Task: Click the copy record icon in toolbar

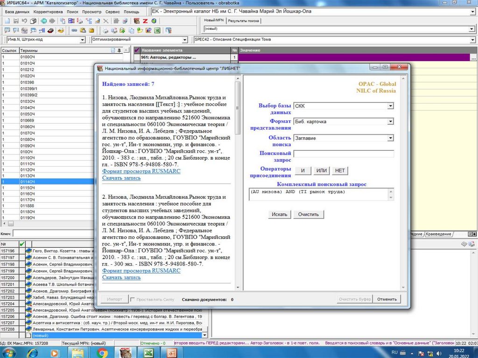Action: click(33, 21)
